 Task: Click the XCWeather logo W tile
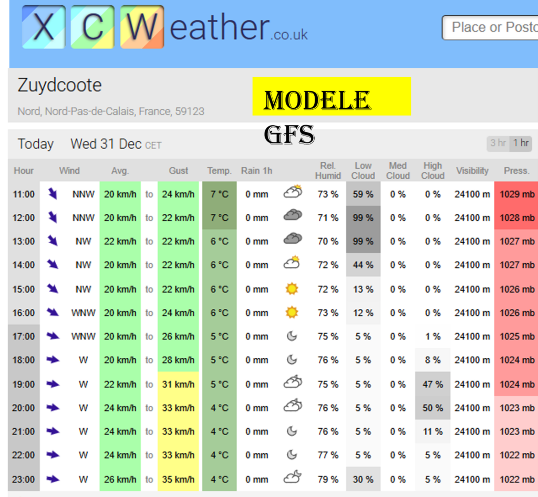point(142,27)
